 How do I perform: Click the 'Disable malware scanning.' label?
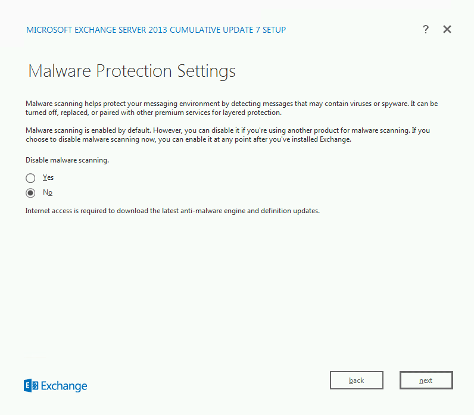tap(67, 160)
